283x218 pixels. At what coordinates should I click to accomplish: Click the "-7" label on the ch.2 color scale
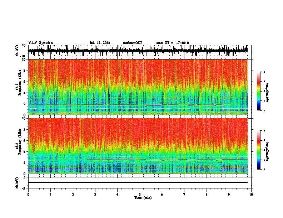click(x=263, y=169)
